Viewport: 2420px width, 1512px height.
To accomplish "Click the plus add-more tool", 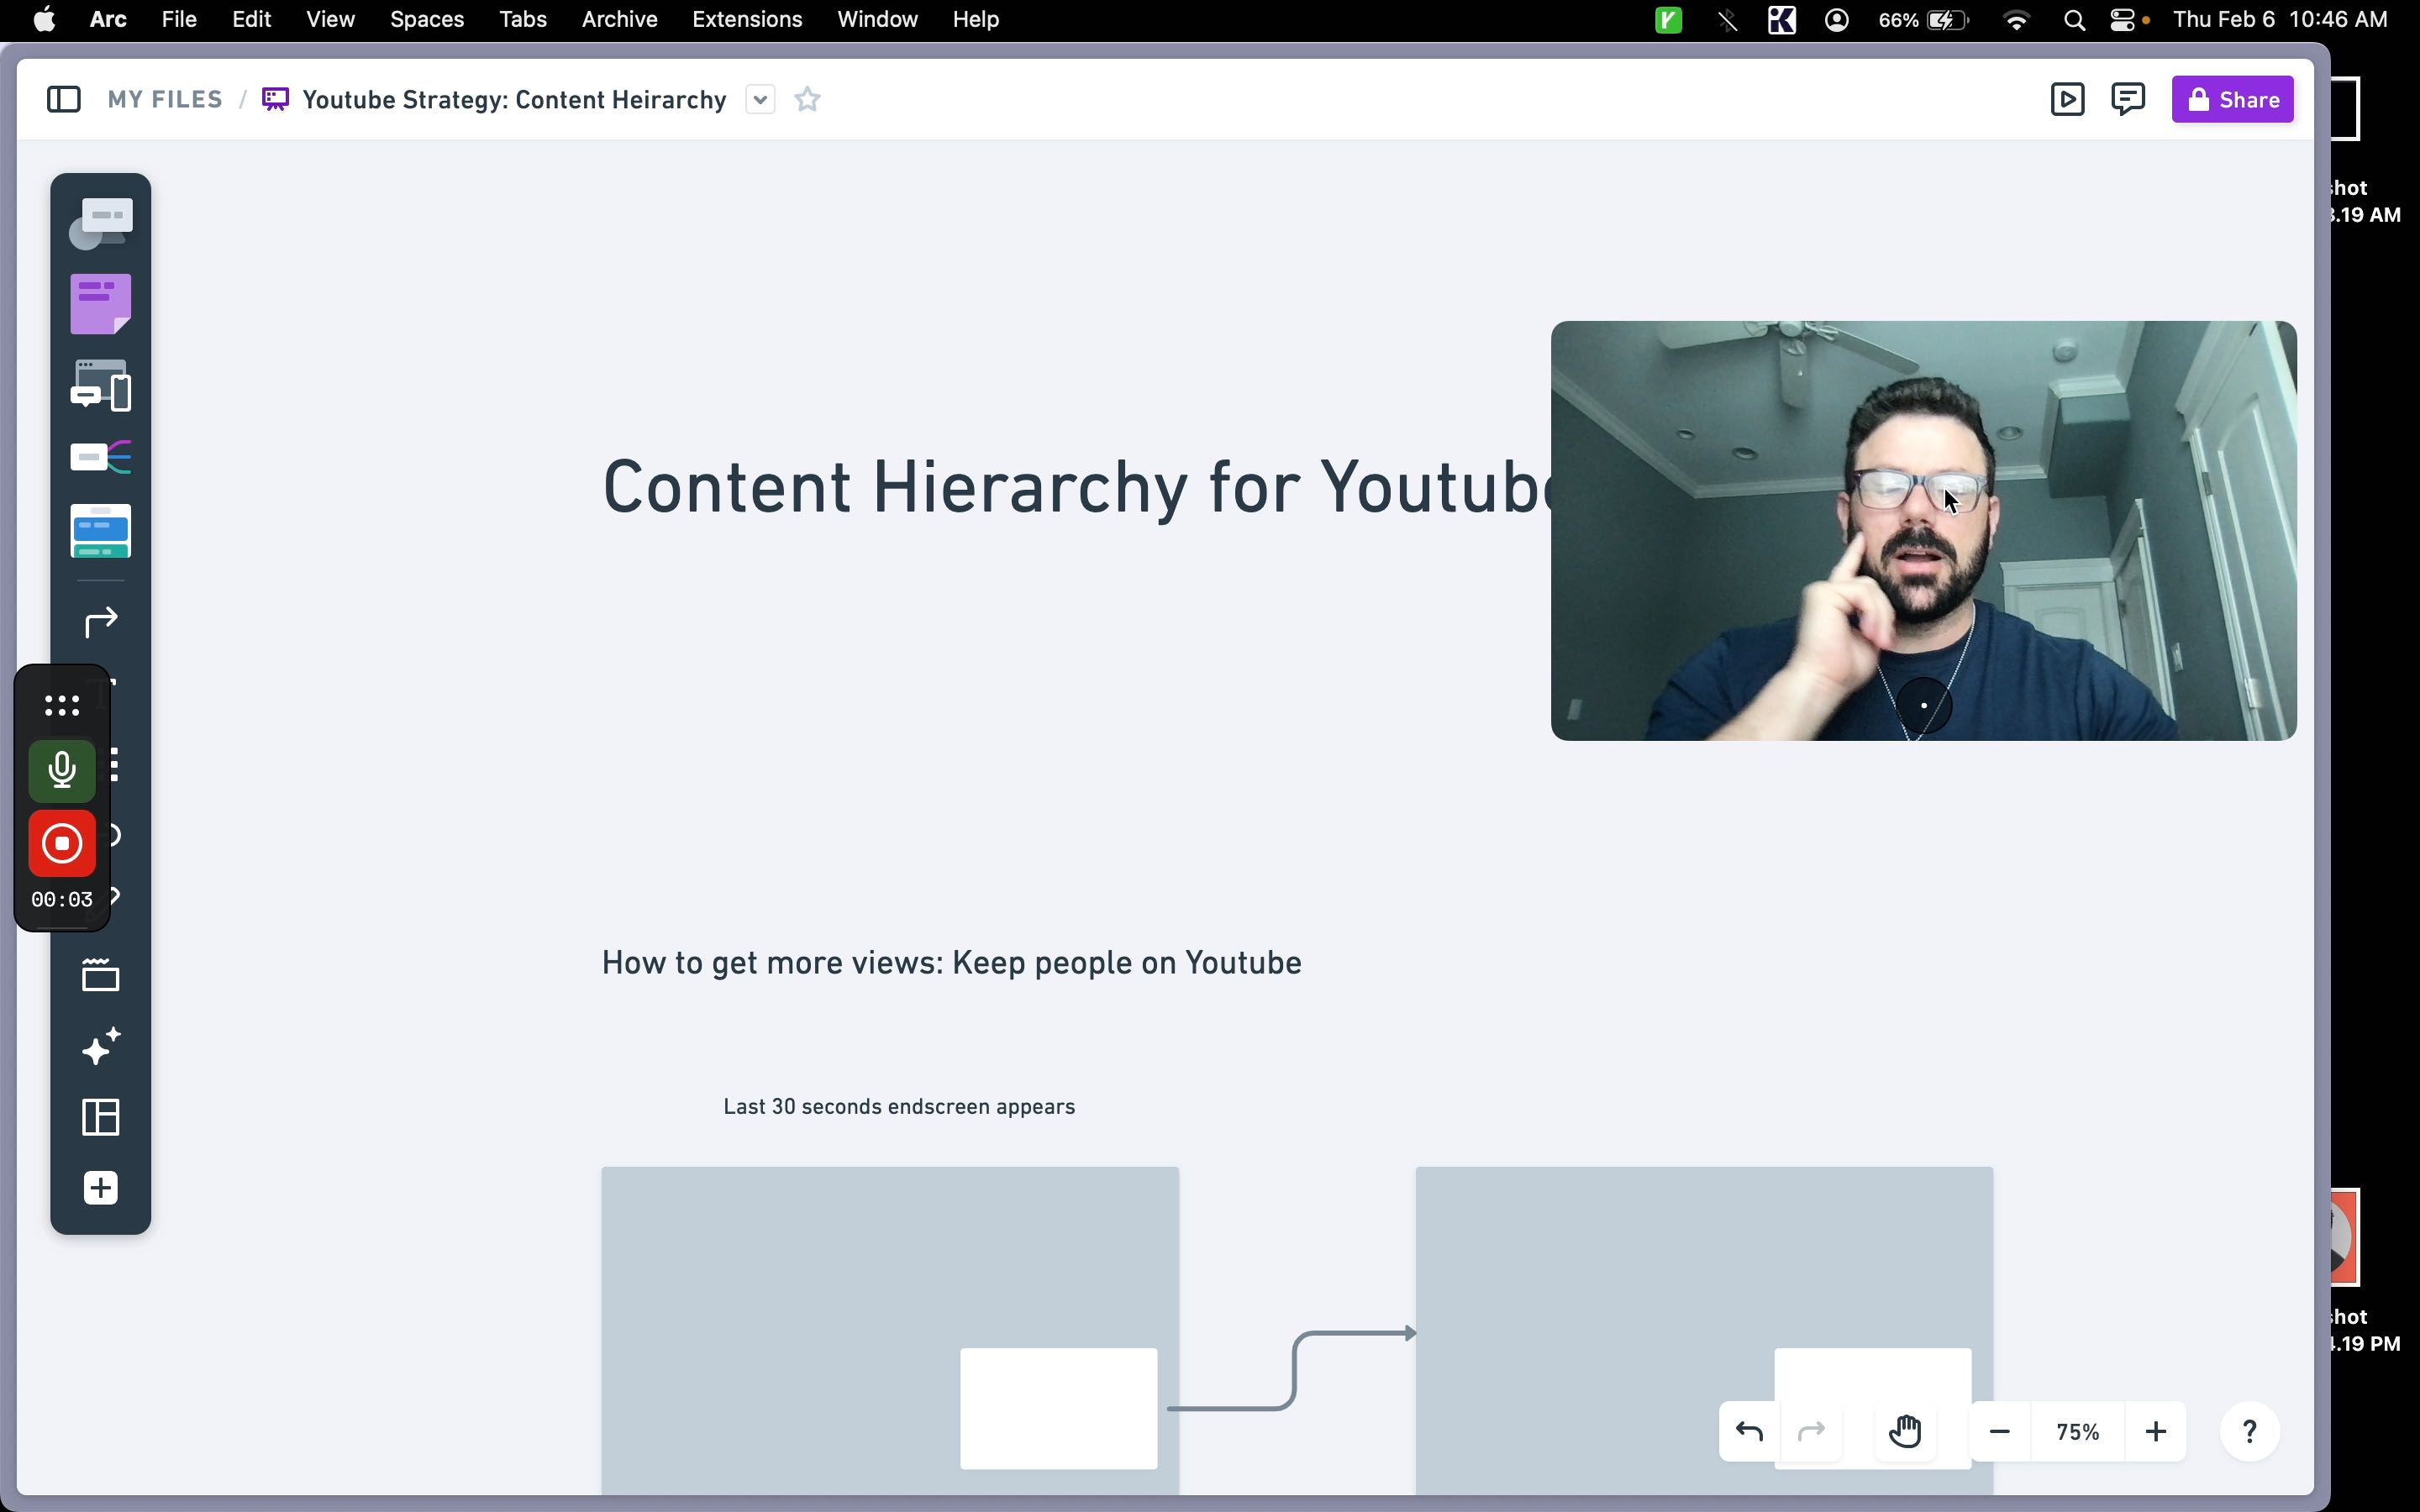I will (x=101, y=1188).
